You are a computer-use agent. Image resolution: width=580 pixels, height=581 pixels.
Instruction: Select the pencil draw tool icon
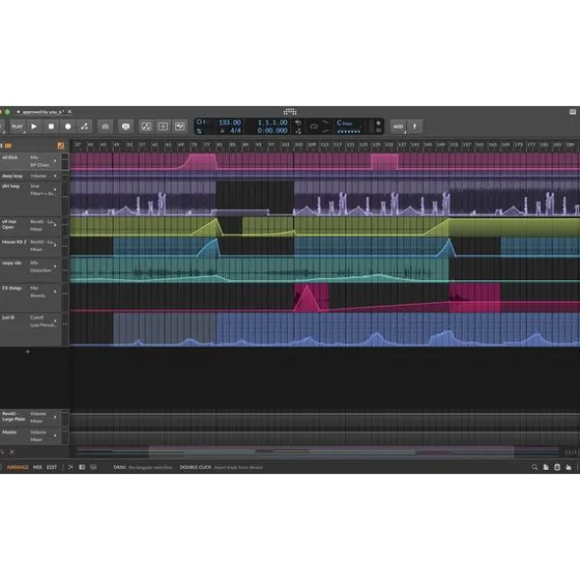tap(146, 127)
